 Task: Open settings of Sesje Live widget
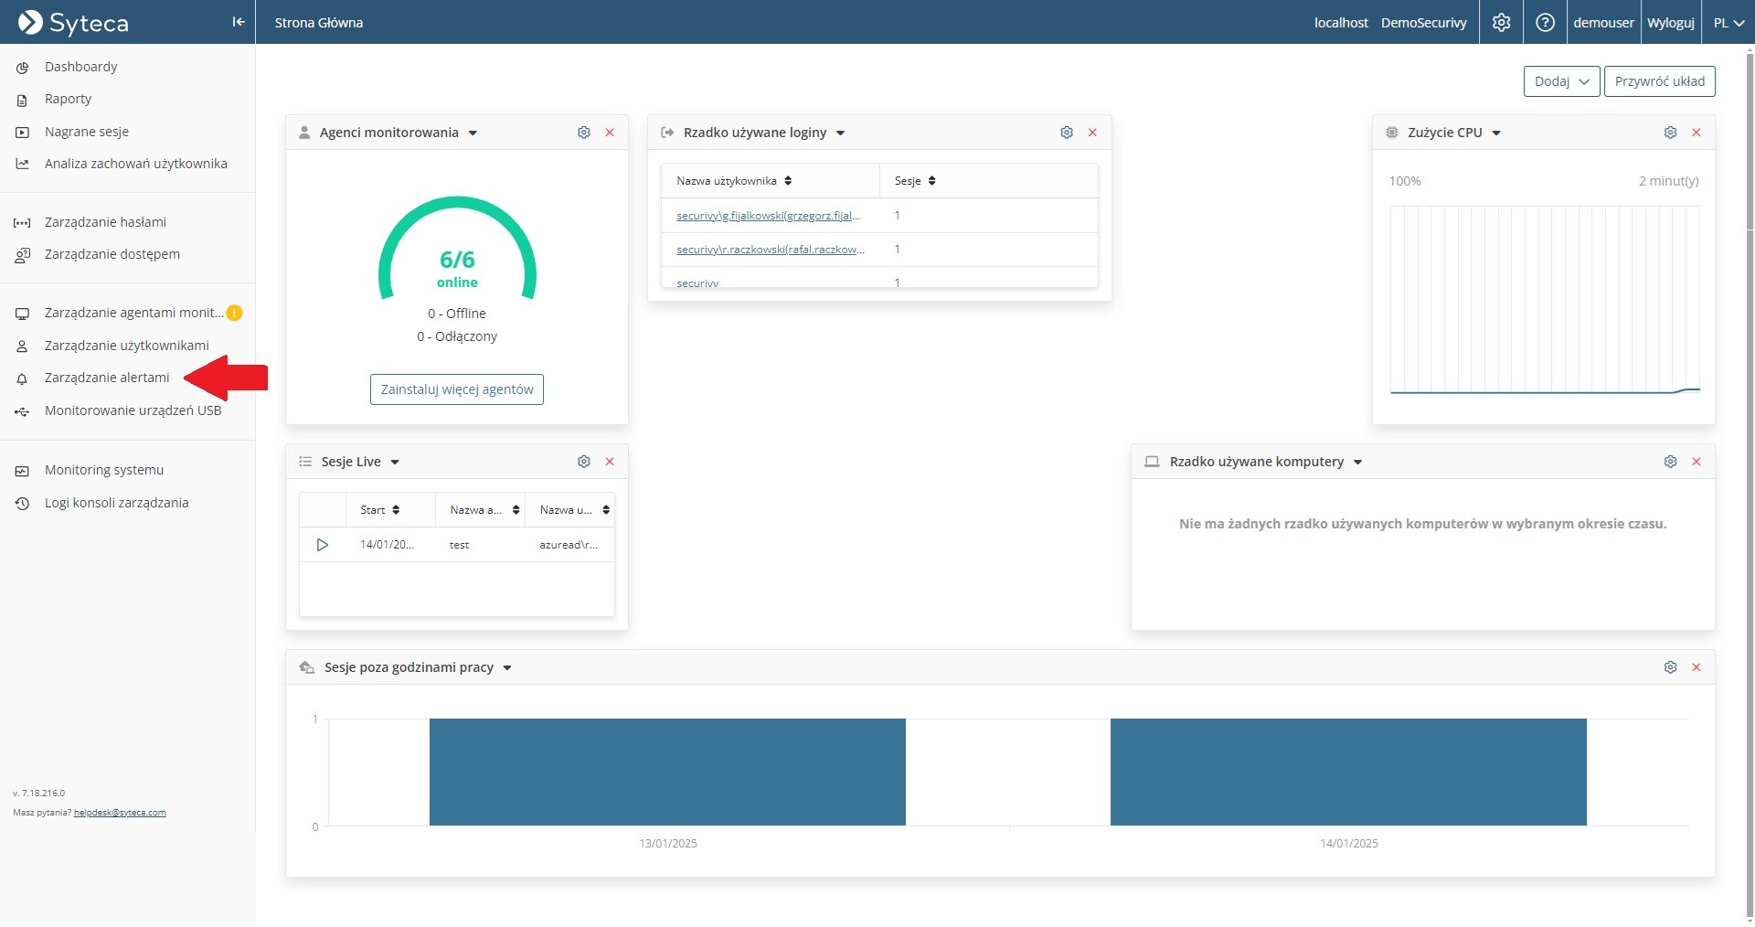click(583, 462)
